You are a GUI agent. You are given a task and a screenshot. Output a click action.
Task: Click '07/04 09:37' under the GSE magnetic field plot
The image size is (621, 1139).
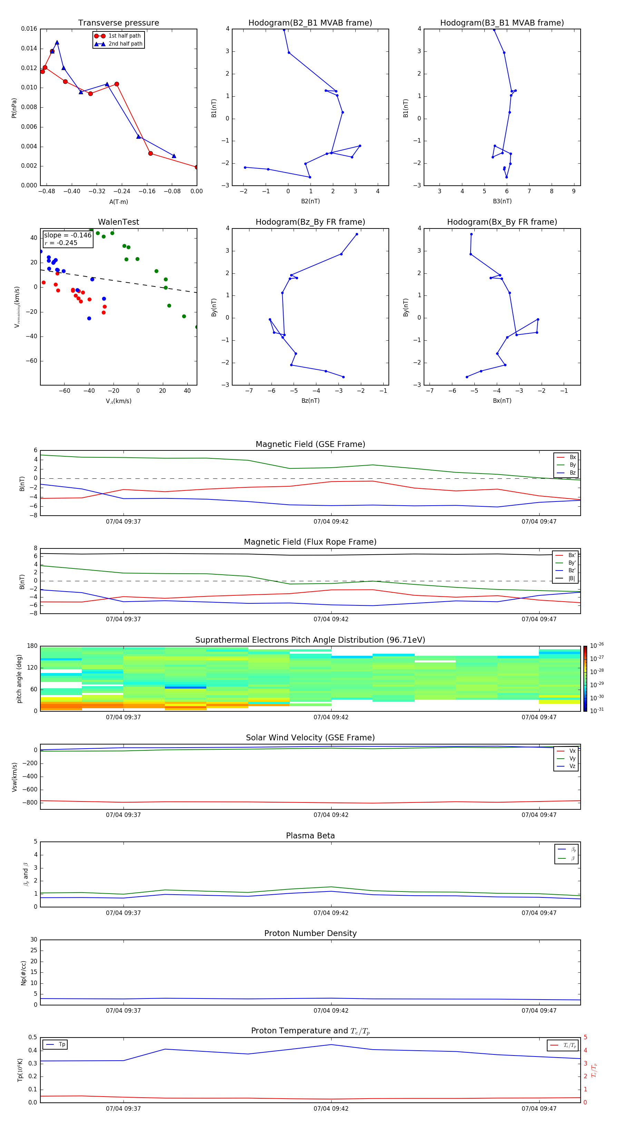(x=123, y=522)
